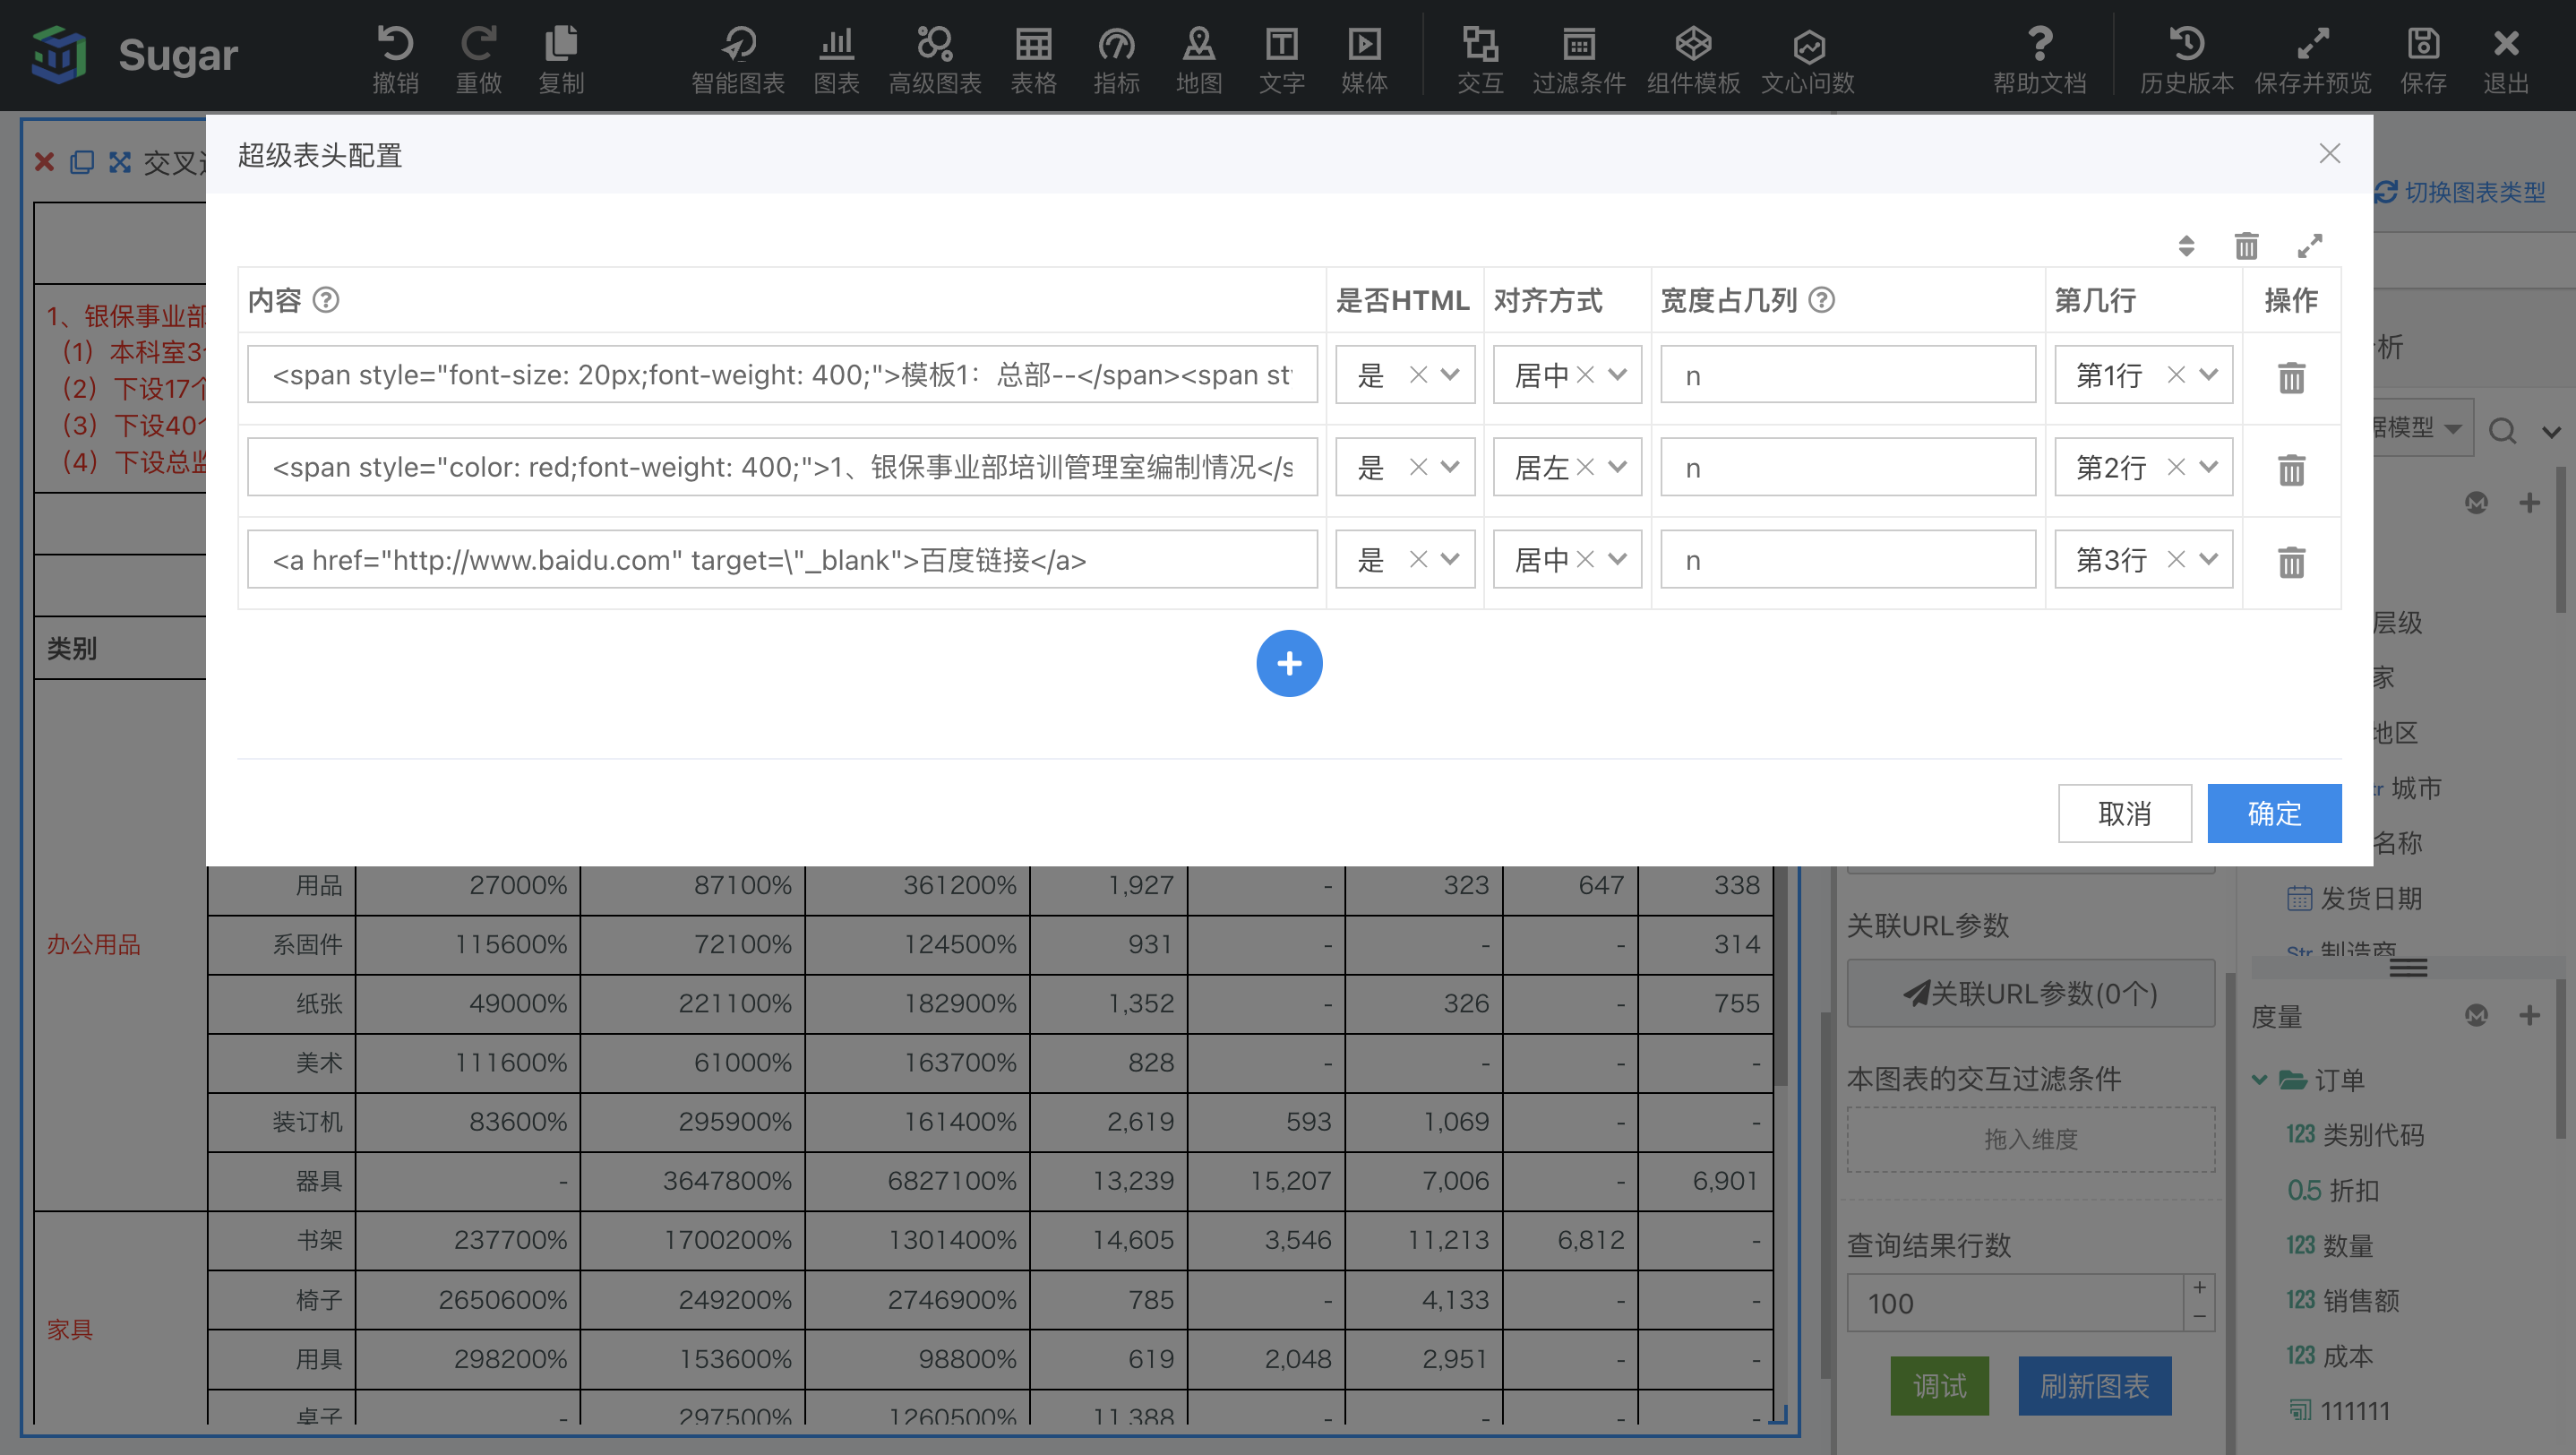Open the 指标 indicator tool
Image resolution: width=2576 pixels, height=1455 pixels.
tap(1116, 58)
